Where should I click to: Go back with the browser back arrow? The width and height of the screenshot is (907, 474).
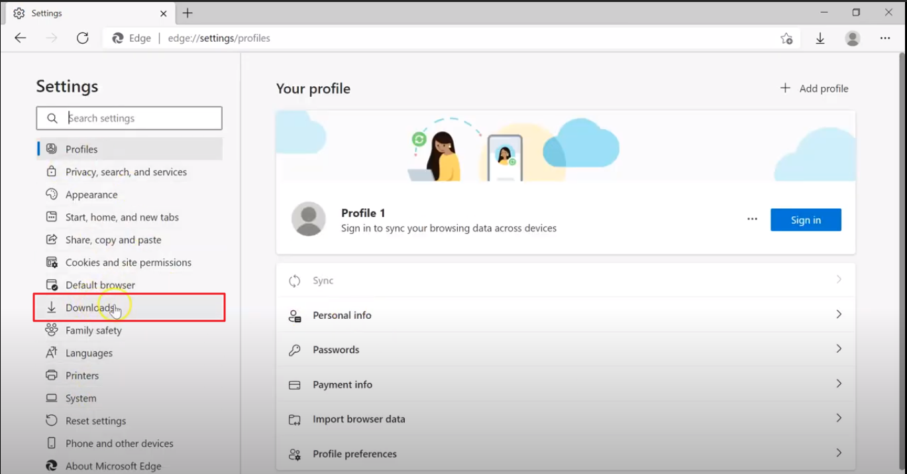(x=21, y=38)
